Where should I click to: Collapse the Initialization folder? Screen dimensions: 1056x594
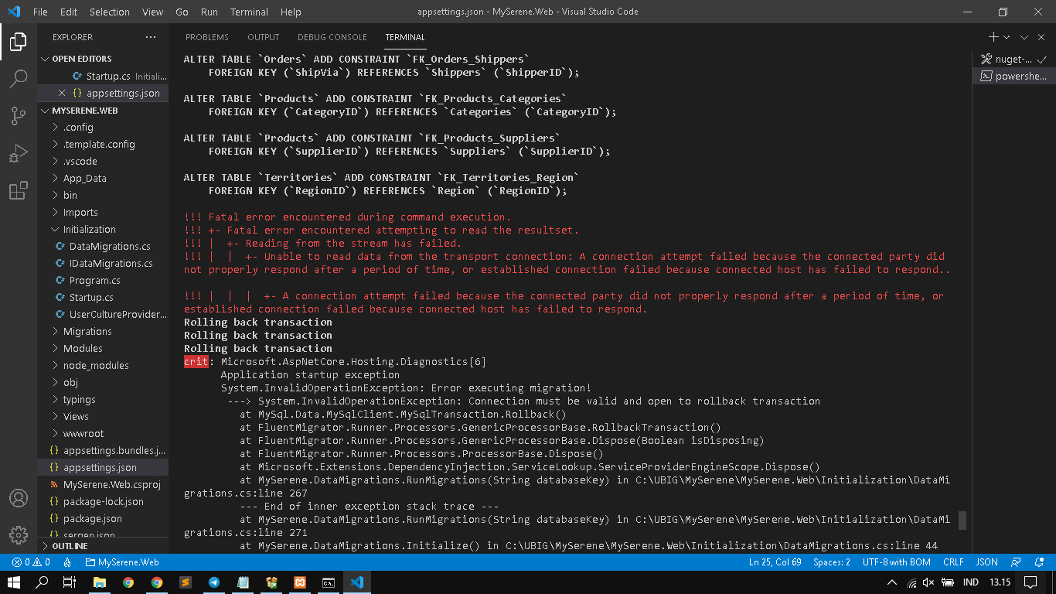point(103,229)
